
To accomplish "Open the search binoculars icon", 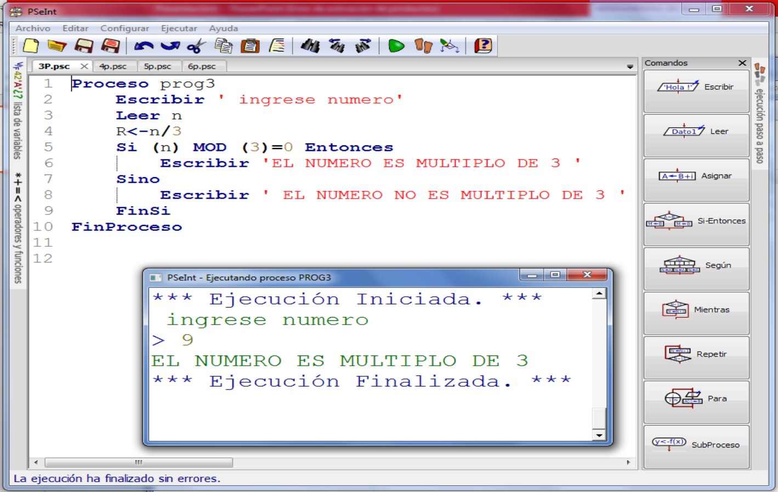I will (x=311, y=46).
